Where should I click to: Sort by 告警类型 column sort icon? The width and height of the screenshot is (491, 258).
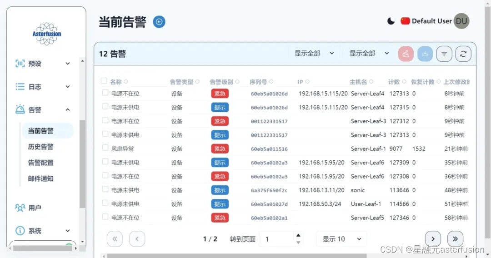[x=198, y=82]
